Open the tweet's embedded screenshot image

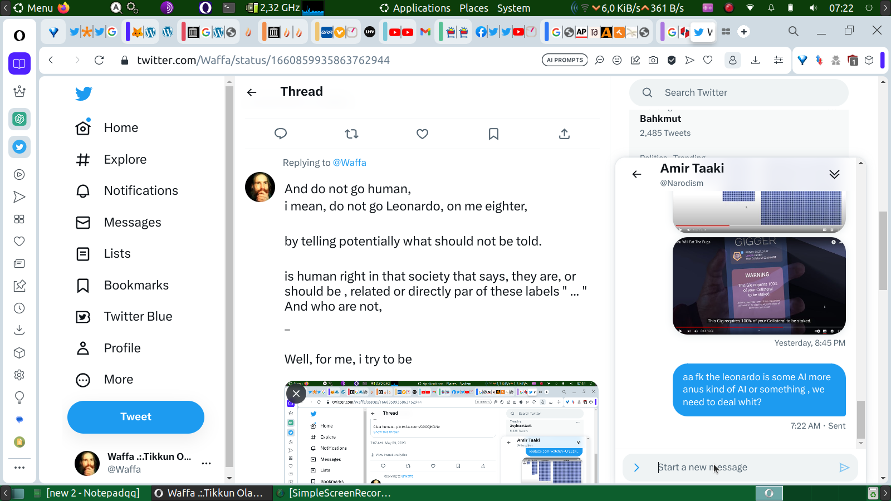[x=441, y=432]
